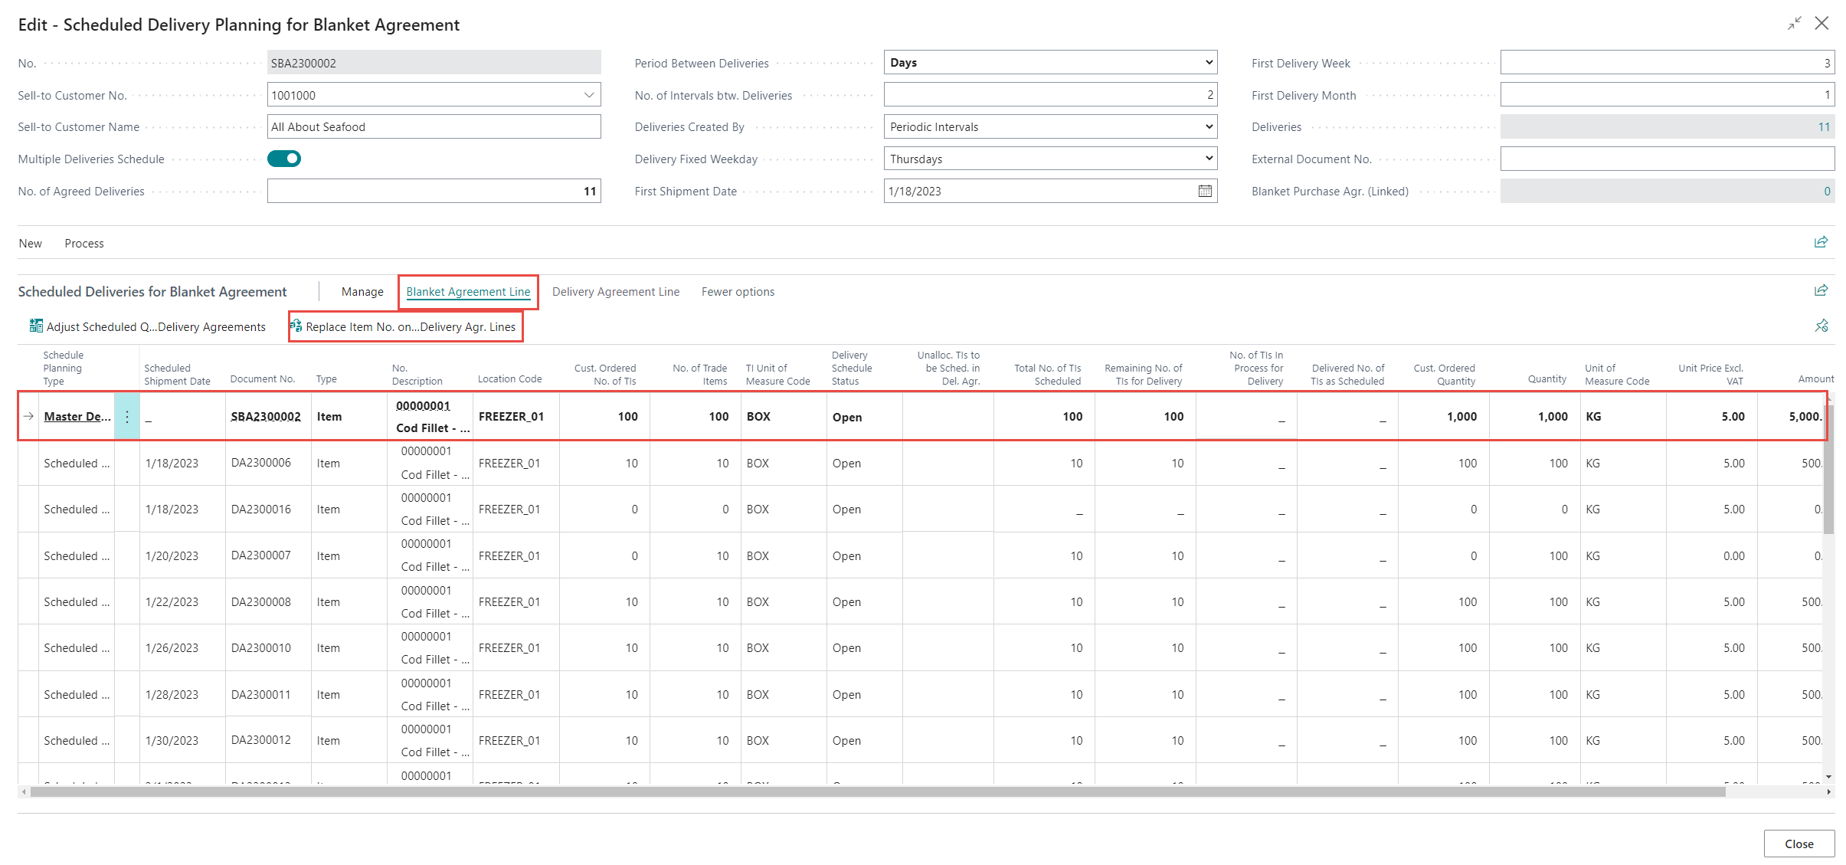Image resolution: width=1846 pixels, height=865 pixels.
Task: Expand the Period Between Deliveries dropdown
Action: point(1208,63)
